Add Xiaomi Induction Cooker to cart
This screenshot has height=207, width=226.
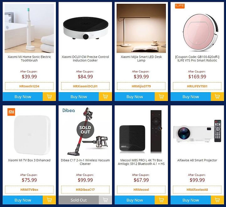pyautogui.click(x=105, y=97)
